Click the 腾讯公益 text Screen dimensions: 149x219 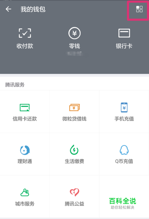click(74, 204)
